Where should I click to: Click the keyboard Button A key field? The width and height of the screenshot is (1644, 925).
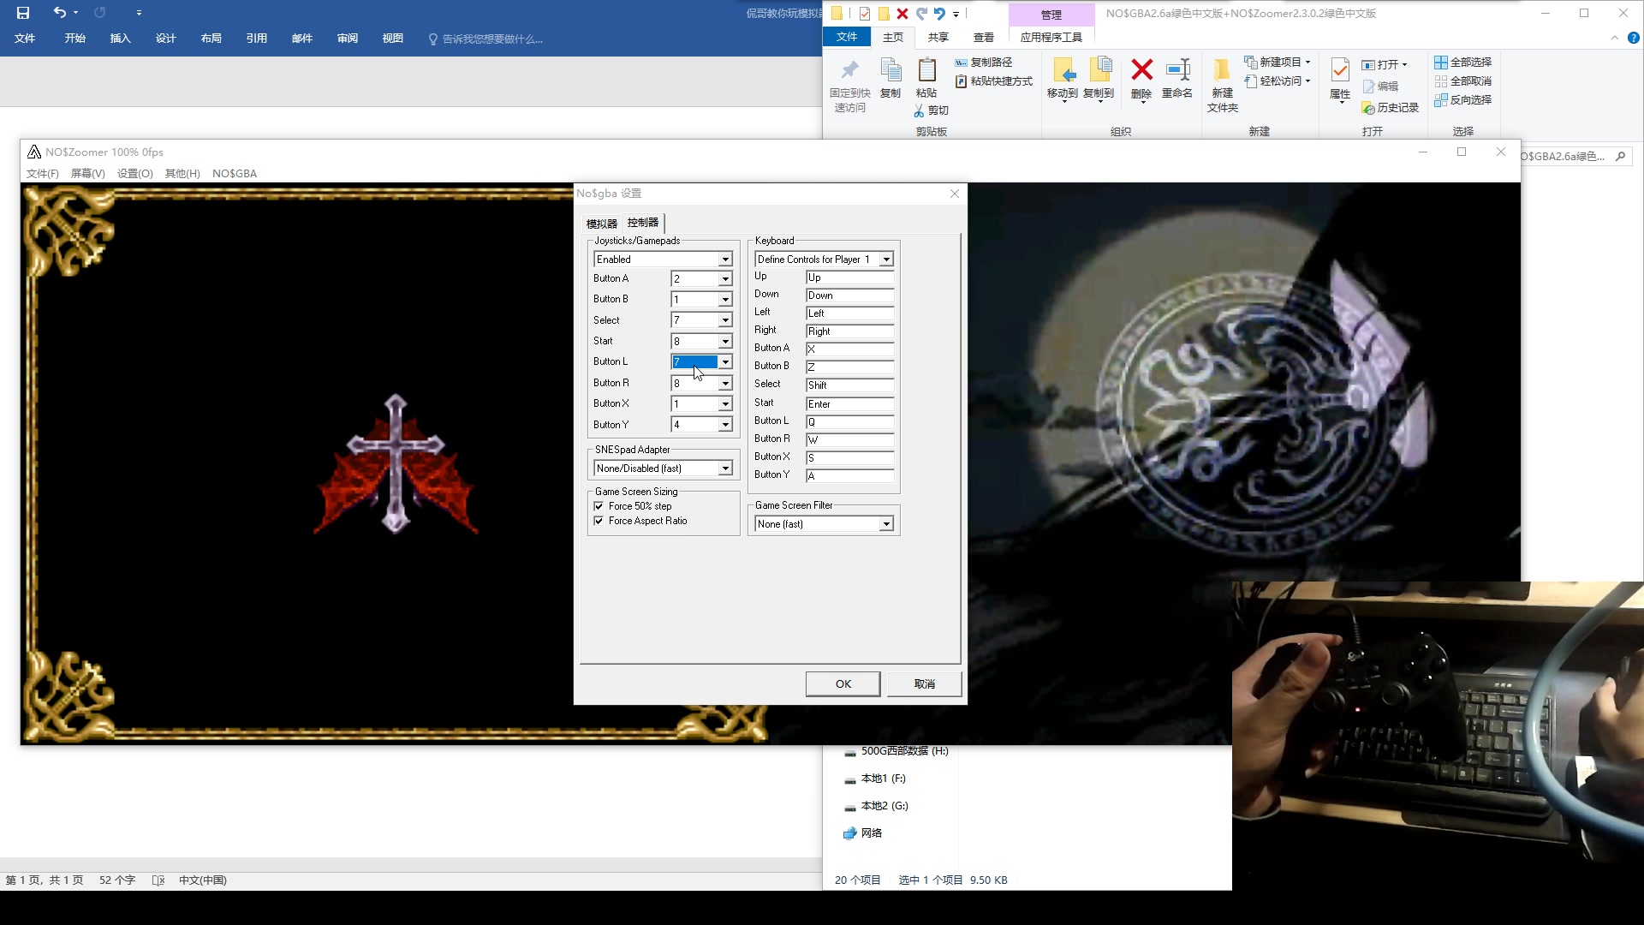[849, 349]
